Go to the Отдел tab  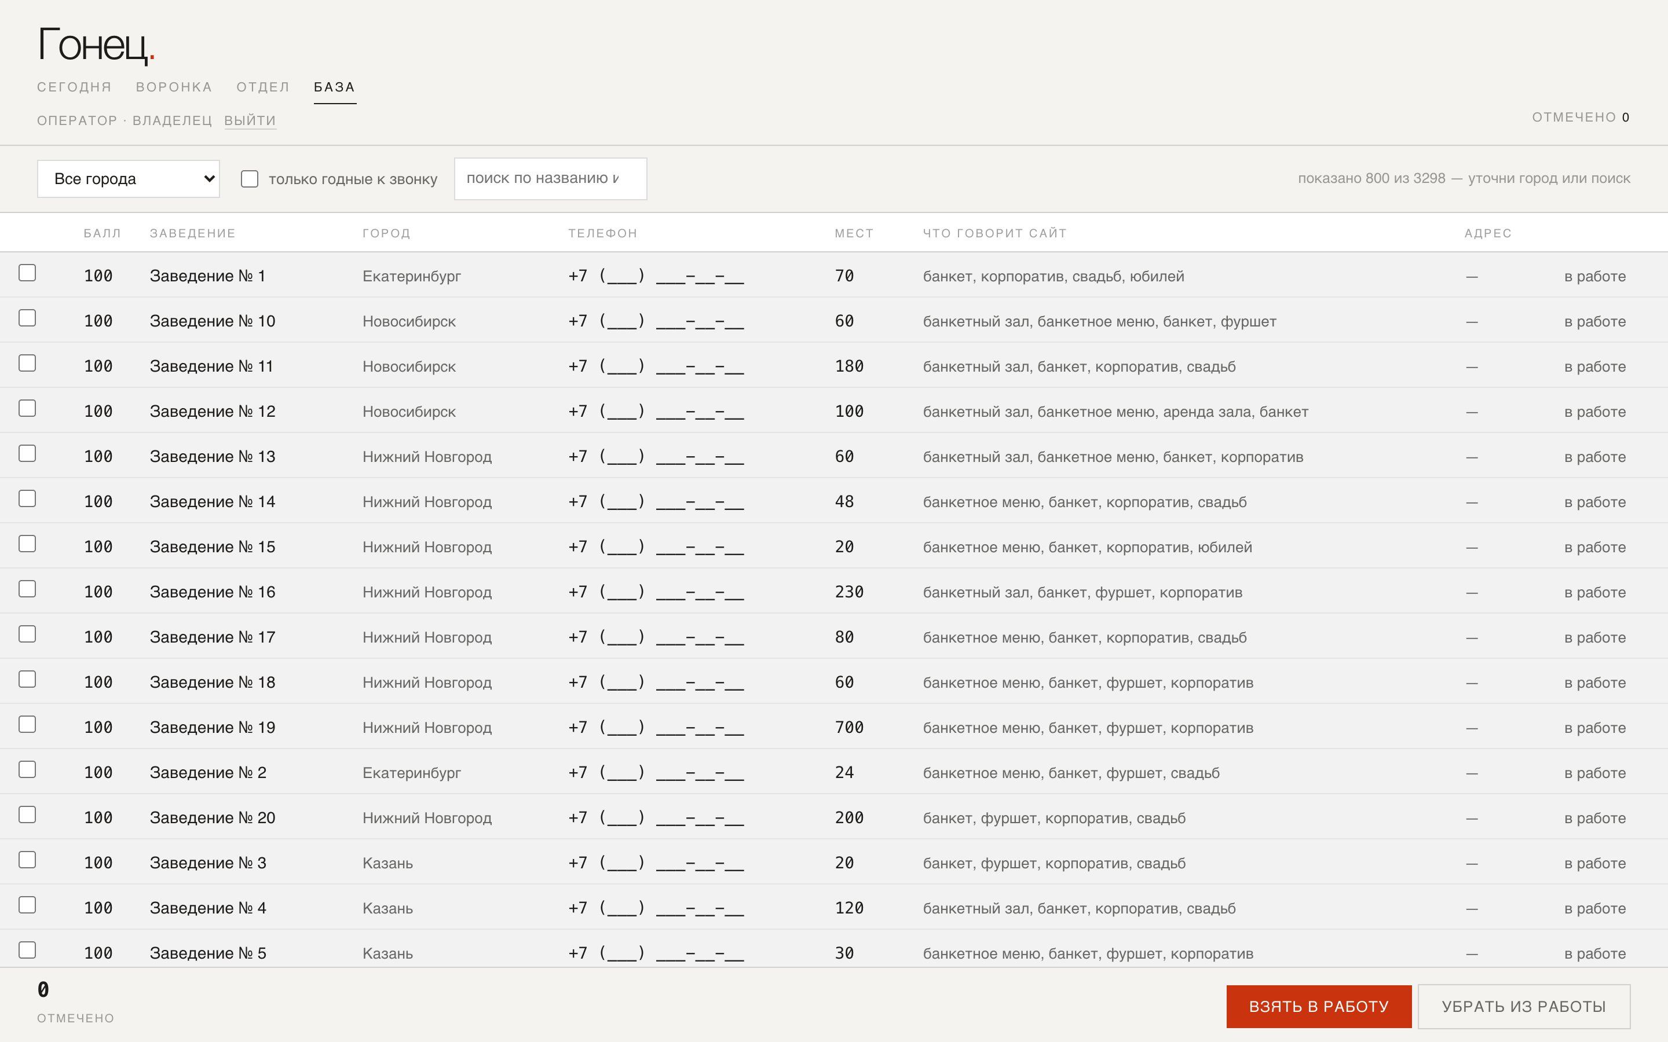(262, 87)
